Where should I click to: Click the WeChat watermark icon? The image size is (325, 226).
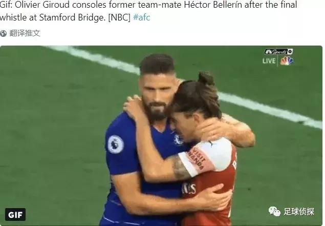(275, 211)
